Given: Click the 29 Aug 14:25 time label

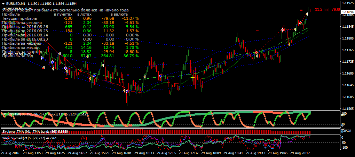Looking at the screenshot, I should [55, 153].
